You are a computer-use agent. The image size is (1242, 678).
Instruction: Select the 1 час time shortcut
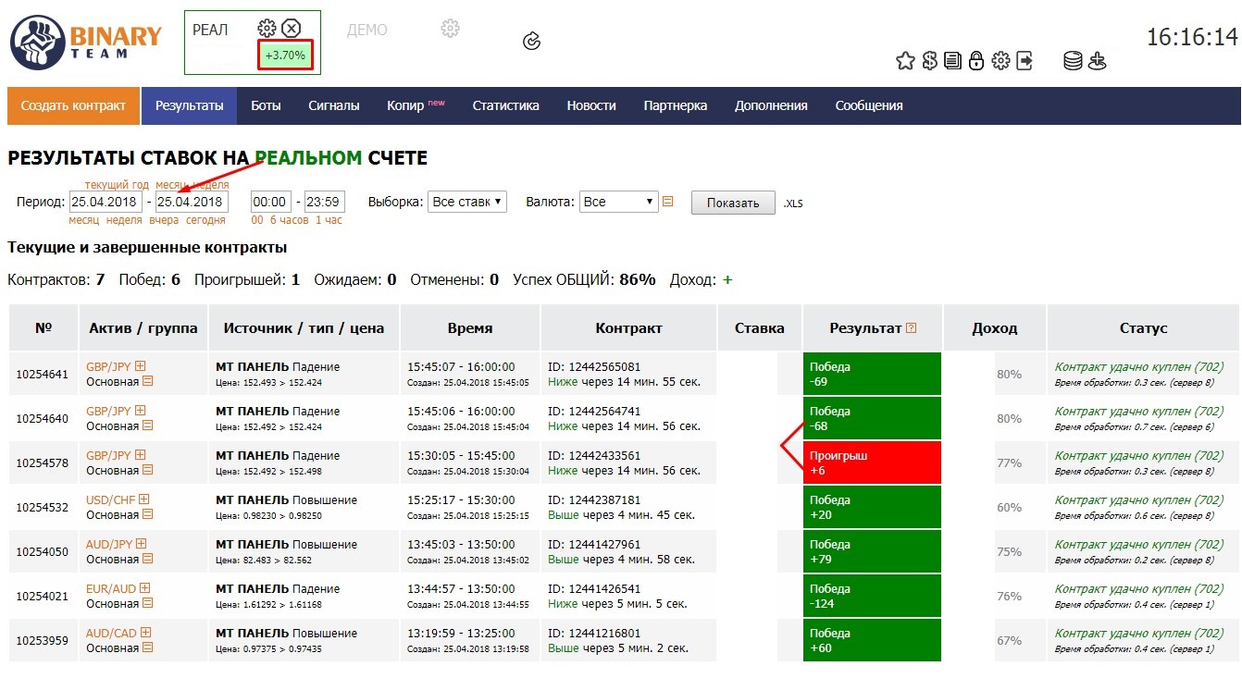[329, 220]
